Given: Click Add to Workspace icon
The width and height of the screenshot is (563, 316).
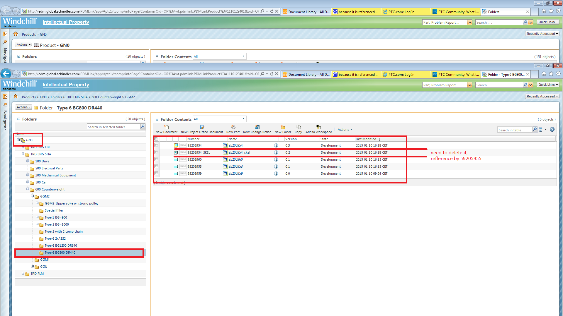Looking at the screenshot, I should pos(318,127).
